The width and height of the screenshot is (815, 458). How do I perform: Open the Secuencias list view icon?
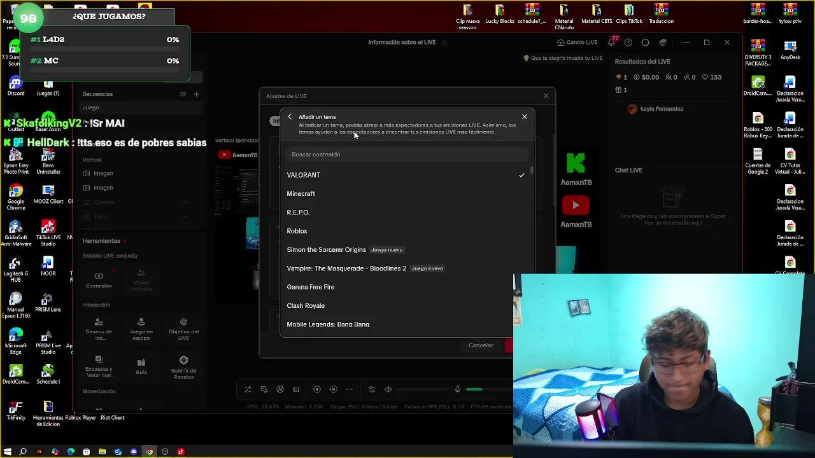tap(183, 94)
